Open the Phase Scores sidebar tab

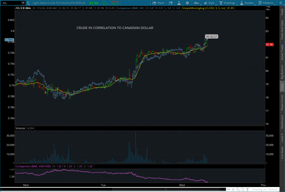[282, 103]
